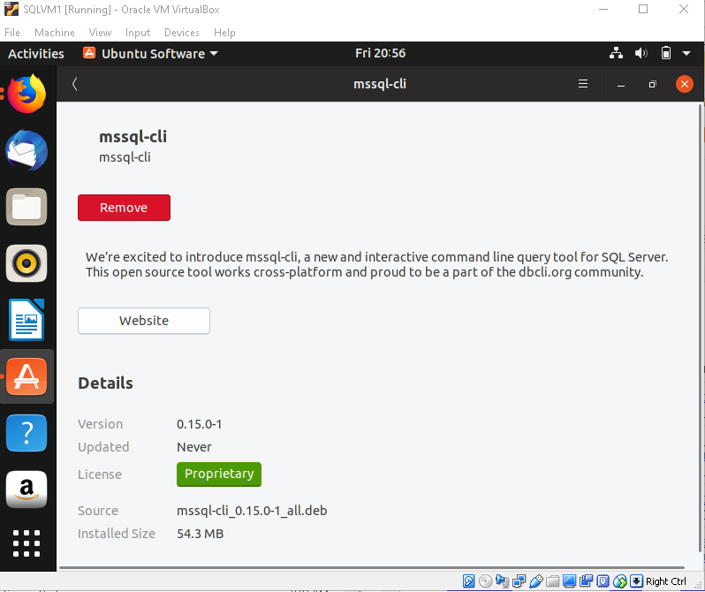Open the VirtualBox View menu
This screenshot has height=592, width=705.
[x=100, y=33]
